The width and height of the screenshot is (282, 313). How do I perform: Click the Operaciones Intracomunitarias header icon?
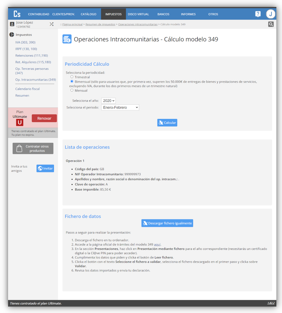tap(67, 39)
